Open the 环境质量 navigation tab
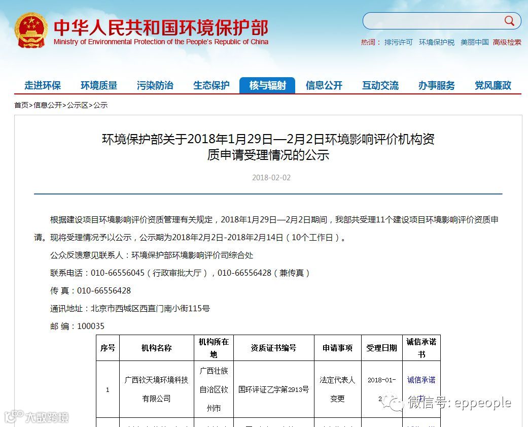 click(x=99, y=85)
